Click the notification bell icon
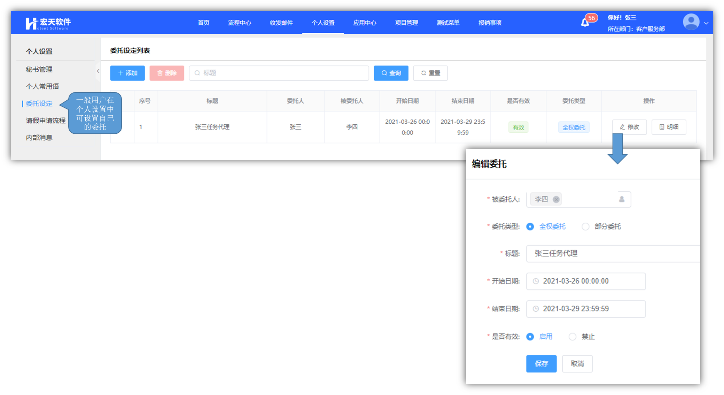This screenshot has height=395, width=724. [x=585, y=23]
